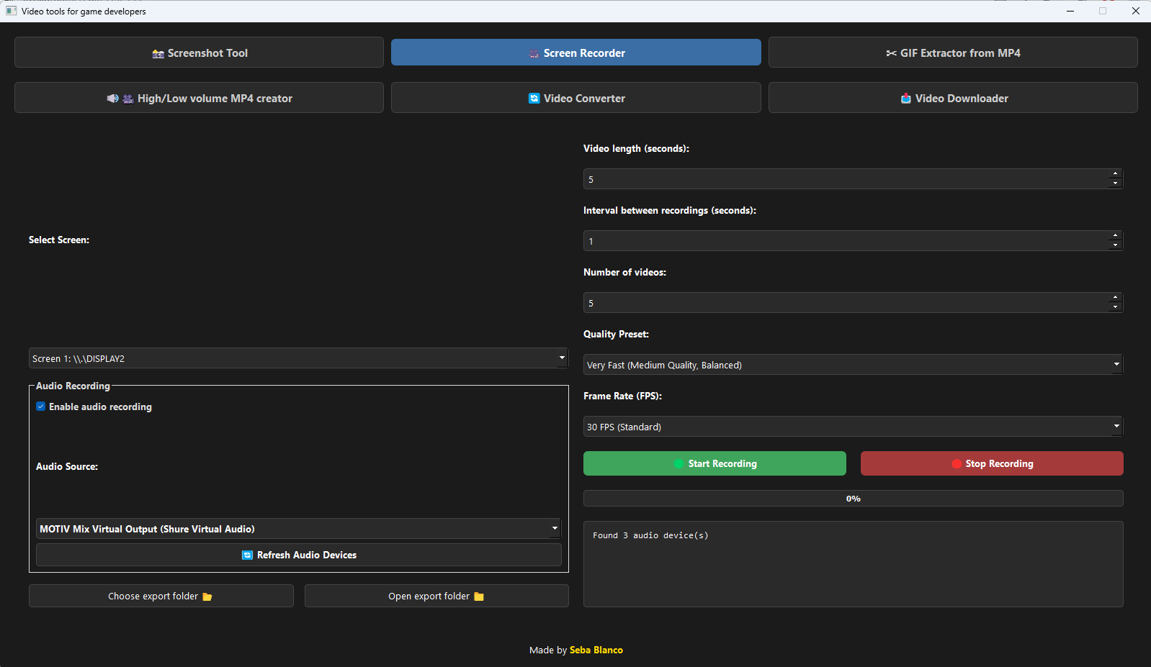Click the speaker icon on High/Low volume creator

113,99
